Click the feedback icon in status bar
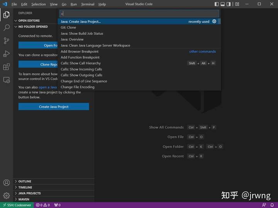The width and height of the screenshot is (278, 208). pyautogui.click(x=264, y=205)
